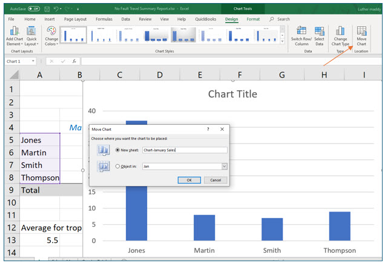Switch to the Insert tab
Screen dimensions: 385x263
[50, 19]
